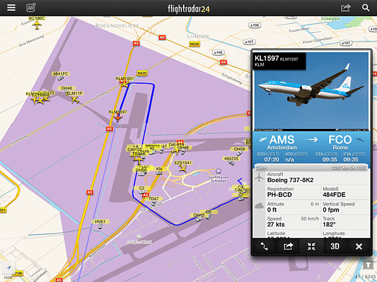
Task: Collapse the flight info panel
Action: coord(311,246)
